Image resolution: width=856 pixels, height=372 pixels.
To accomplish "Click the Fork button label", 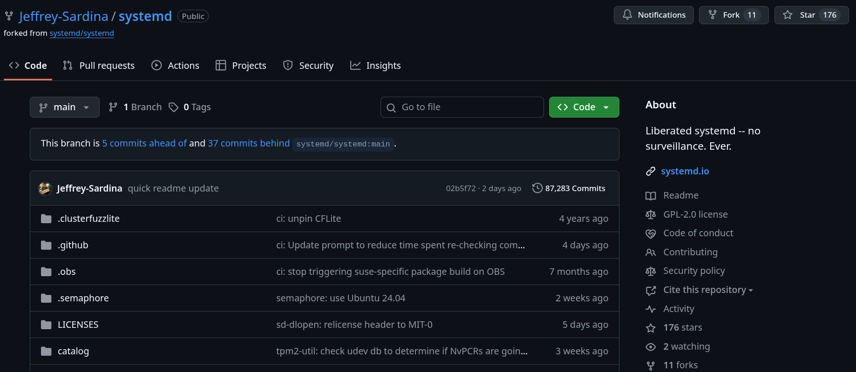I will coord(731,15).
